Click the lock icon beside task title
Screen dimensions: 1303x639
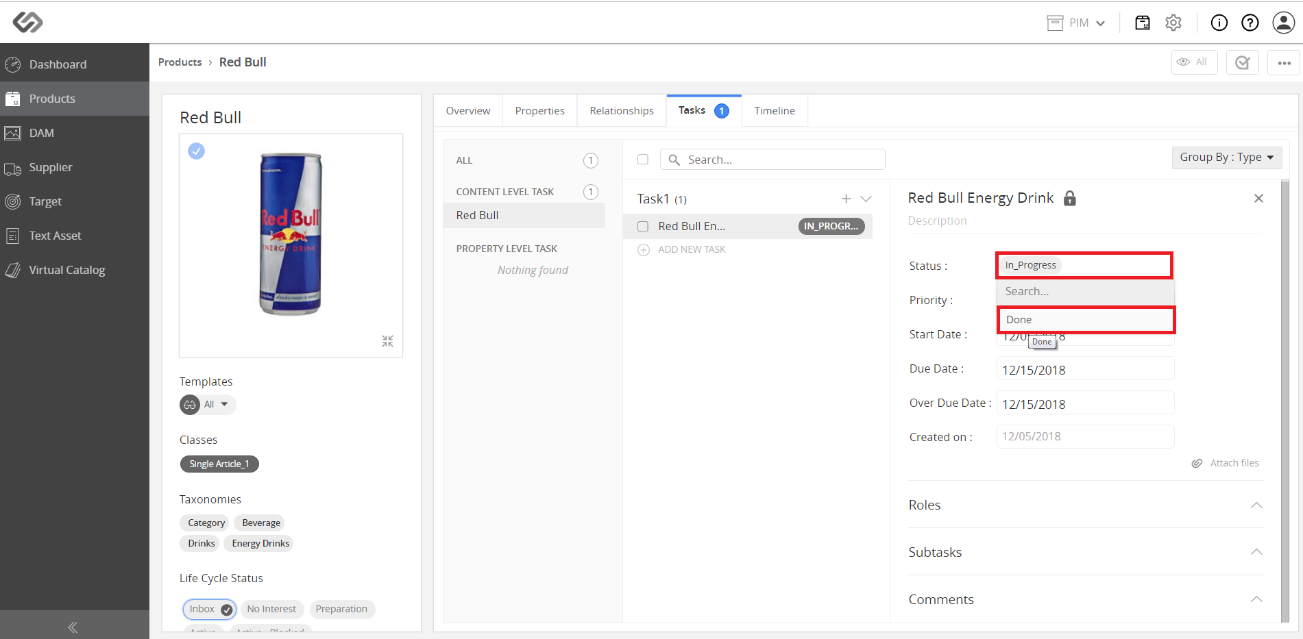tap(1070, 198)
